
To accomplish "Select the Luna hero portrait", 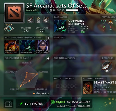I will pyautogui.click(x=42, y=47).
